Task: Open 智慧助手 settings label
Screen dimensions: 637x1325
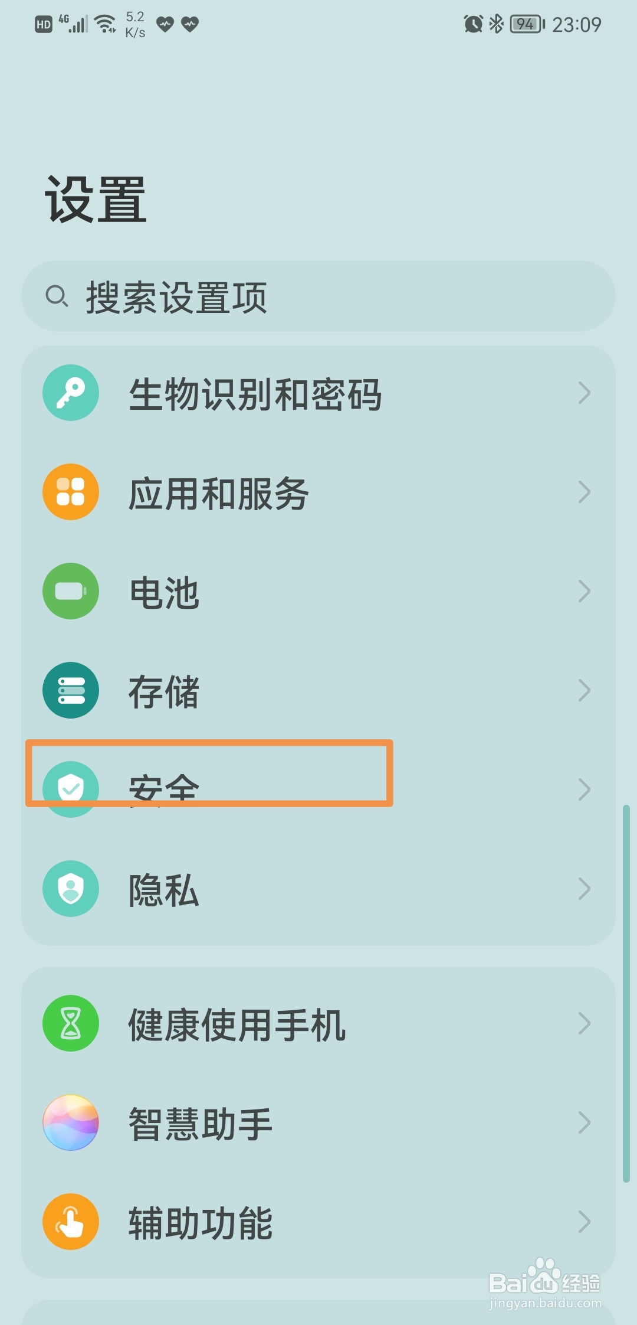Action: 201,1124
